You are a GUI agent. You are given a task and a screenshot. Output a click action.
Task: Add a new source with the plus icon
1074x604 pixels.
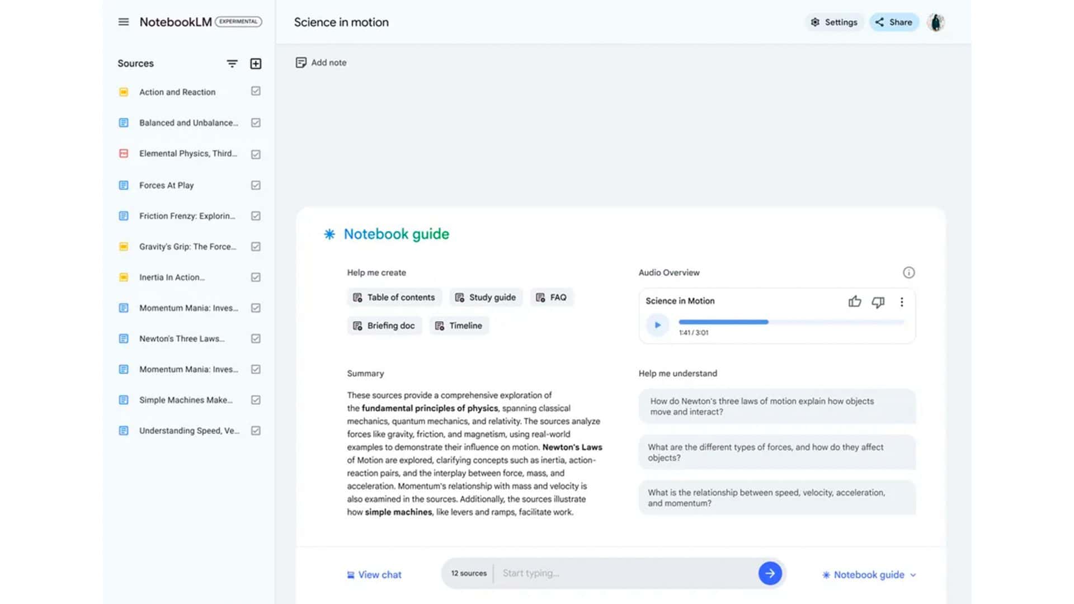click(x=256, y=63)
